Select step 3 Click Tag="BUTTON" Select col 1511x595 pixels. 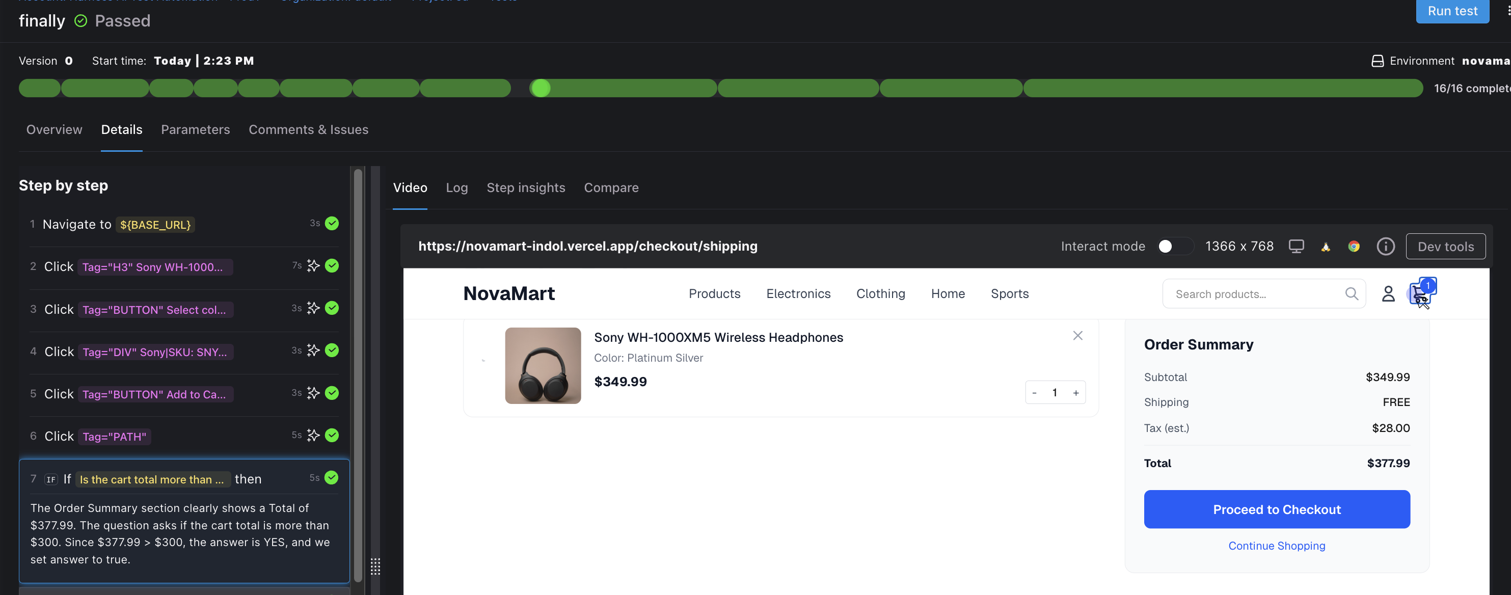[184, 309]
